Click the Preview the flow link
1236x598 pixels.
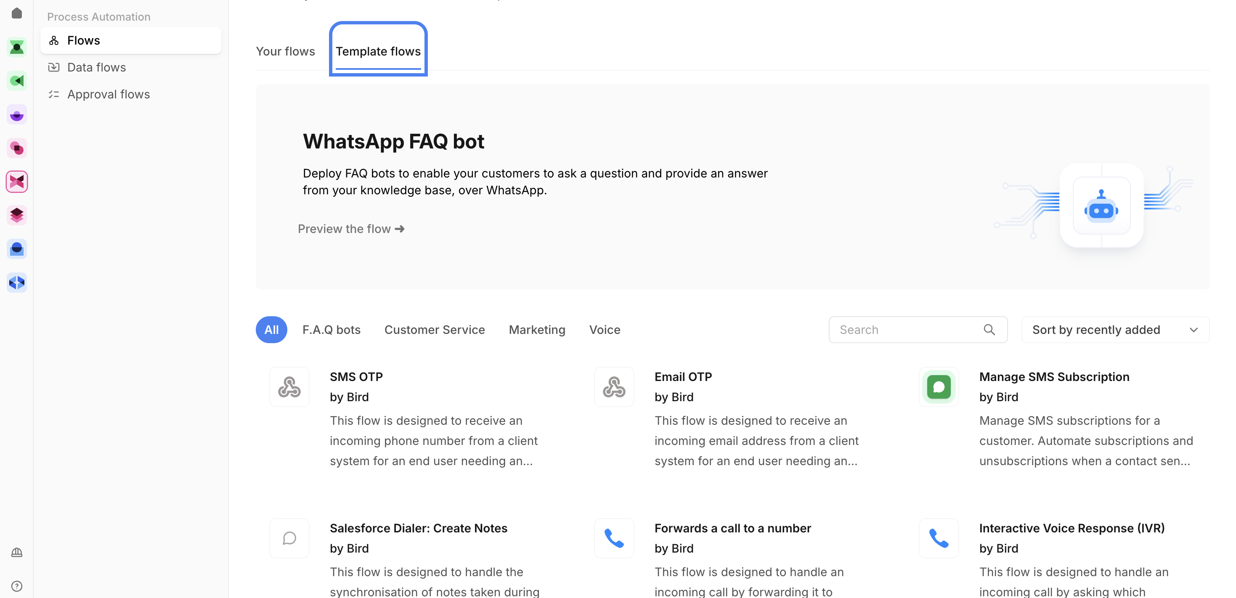tap(351, 229)
